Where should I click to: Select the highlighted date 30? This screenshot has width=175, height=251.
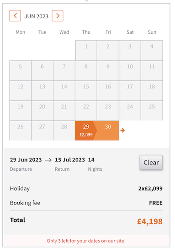[108, 131]
